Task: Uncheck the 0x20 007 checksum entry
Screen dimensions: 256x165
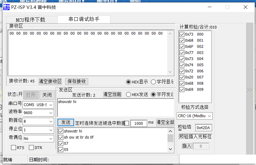Action: pos(182,77)
